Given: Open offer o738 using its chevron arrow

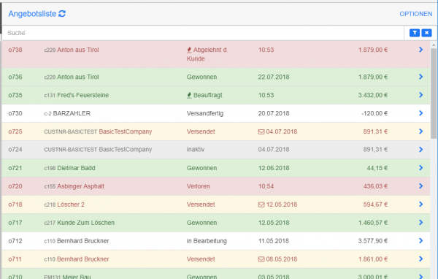Looking at the screenshot, I should [x=420, y=50].
